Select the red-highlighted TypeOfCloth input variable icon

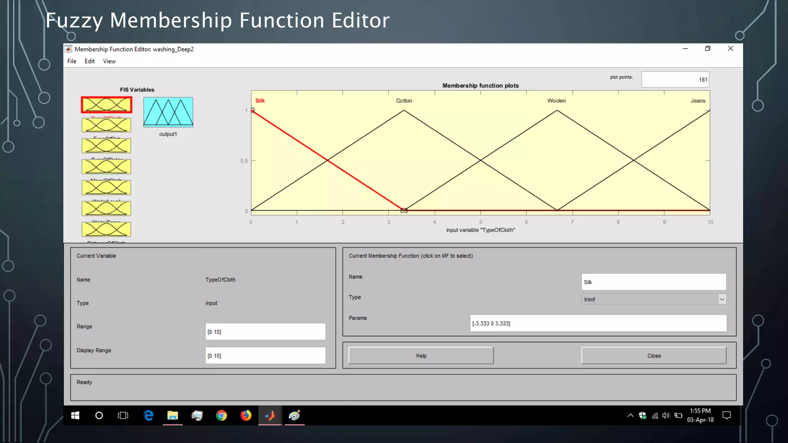106,105
